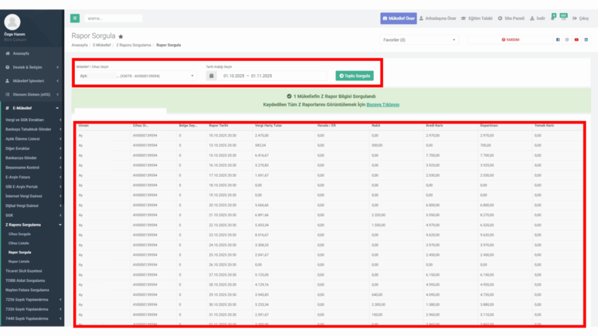The image size is (598, 336).
Task: Click Kredi Kartı column header
Action: coord(434,125)
